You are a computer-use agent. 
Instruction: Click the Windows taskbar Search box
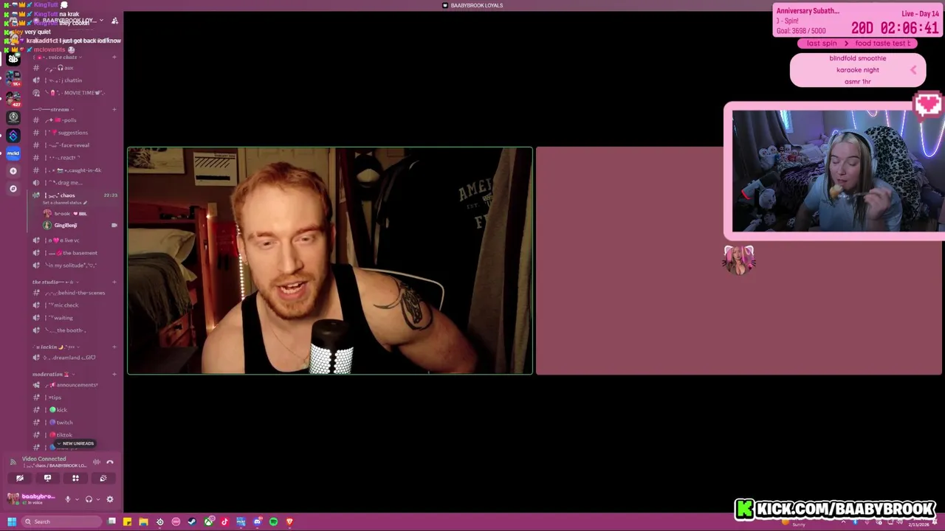pos(62,521)
